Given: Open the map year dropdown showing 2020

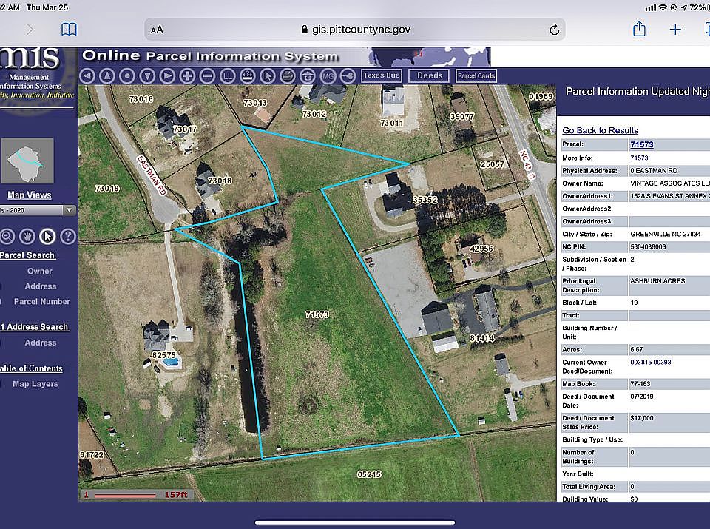Looking at the screenshot, I should pyautogui.click(x=38, y=210).
